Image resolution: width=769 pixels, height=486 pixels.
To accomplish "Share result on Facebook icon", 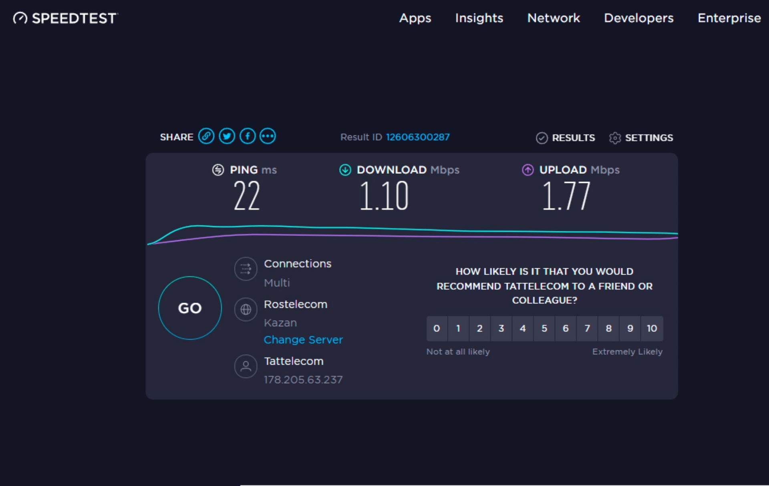I will click(x=248, y=136).
